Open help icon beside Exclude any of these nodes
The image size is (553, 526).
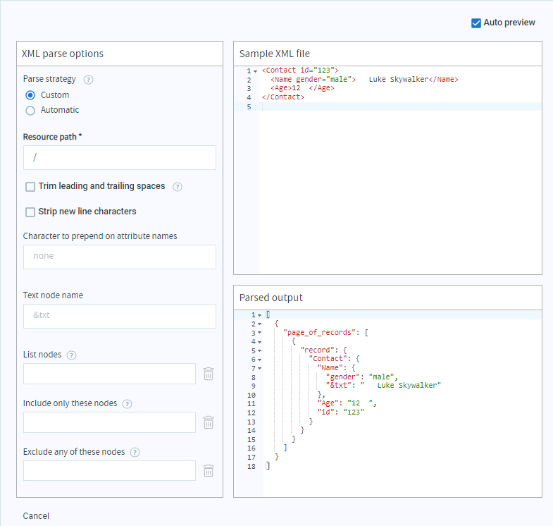point(135,452)
